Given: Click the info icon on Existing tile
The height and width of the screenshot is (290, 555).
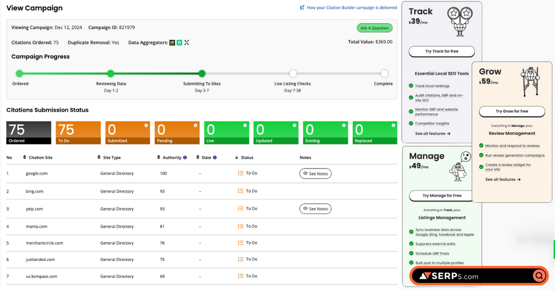Looking at the screenshot, I should point(344,125).
